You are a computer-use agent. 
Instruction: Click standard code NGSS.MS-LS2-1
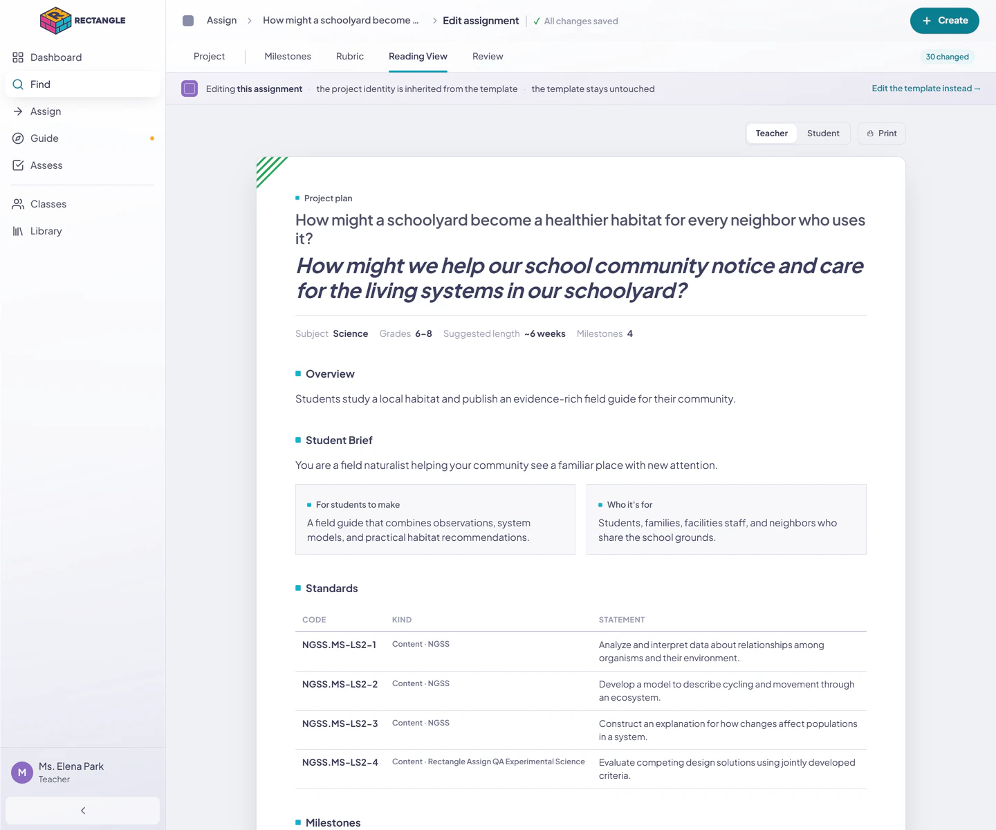pos(339,645)
